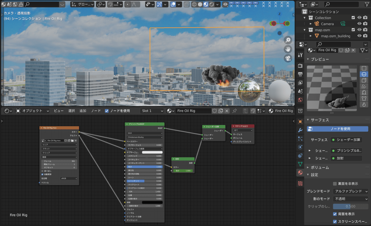This screenshot has height=226, width=371.
Task: Select the fluid drop preview shape
Action: click(x=364, y=104)
